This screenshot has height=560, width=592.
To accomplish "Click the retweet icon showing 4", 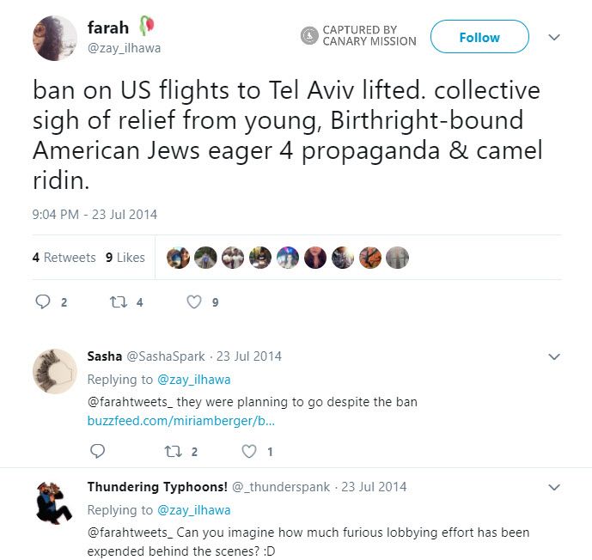I will 118,302.
